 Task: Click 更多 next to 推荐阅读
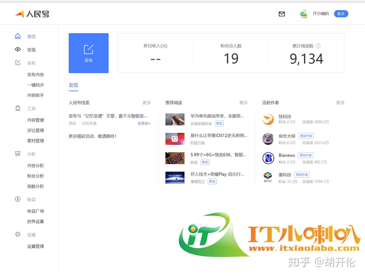tap(244, 103)
